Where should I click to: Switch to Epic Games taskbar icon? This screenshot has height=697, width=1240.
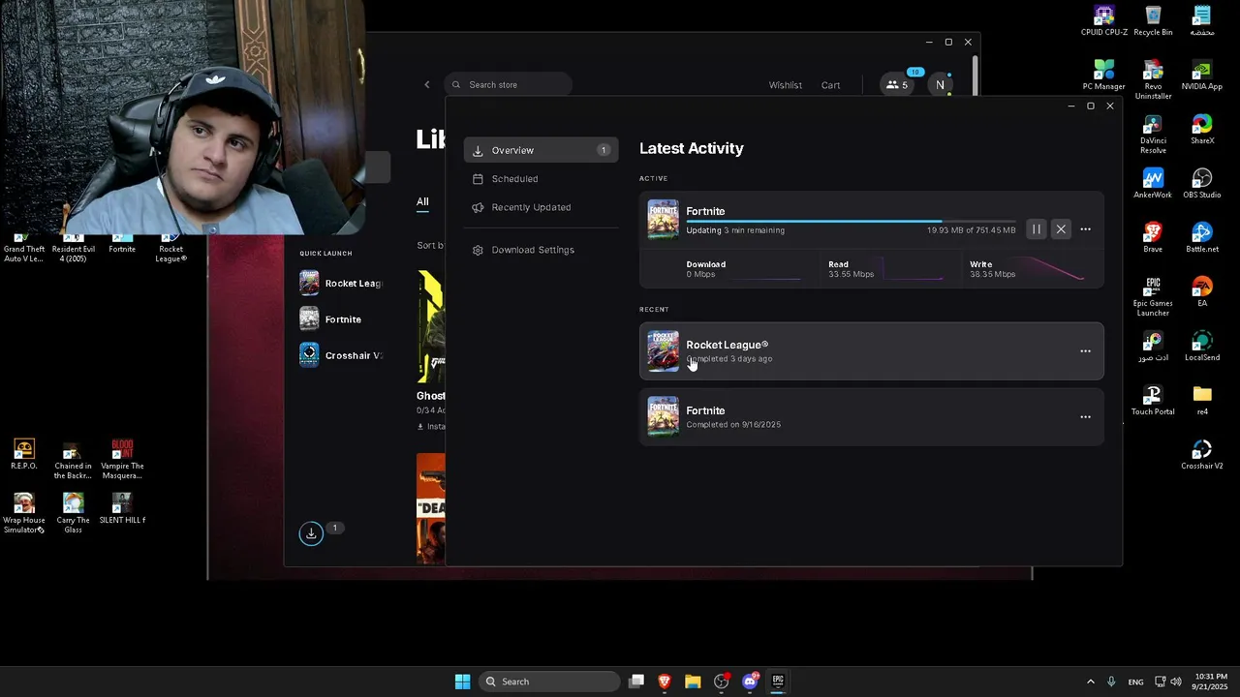click(x=778, y=682)
